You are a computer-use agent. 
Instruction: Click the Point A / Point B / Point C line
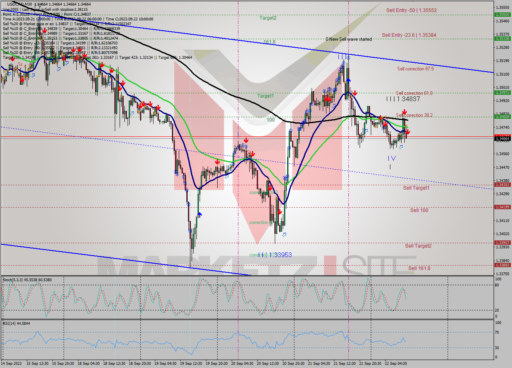coord(47,14)
